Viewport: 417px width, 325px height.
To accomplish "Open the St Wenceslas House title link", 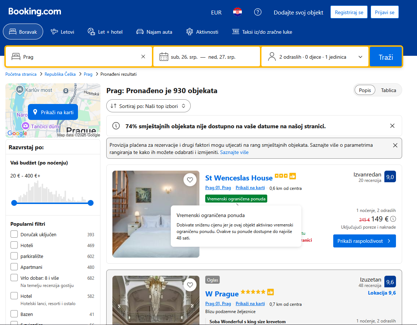I will click(239, 178).
